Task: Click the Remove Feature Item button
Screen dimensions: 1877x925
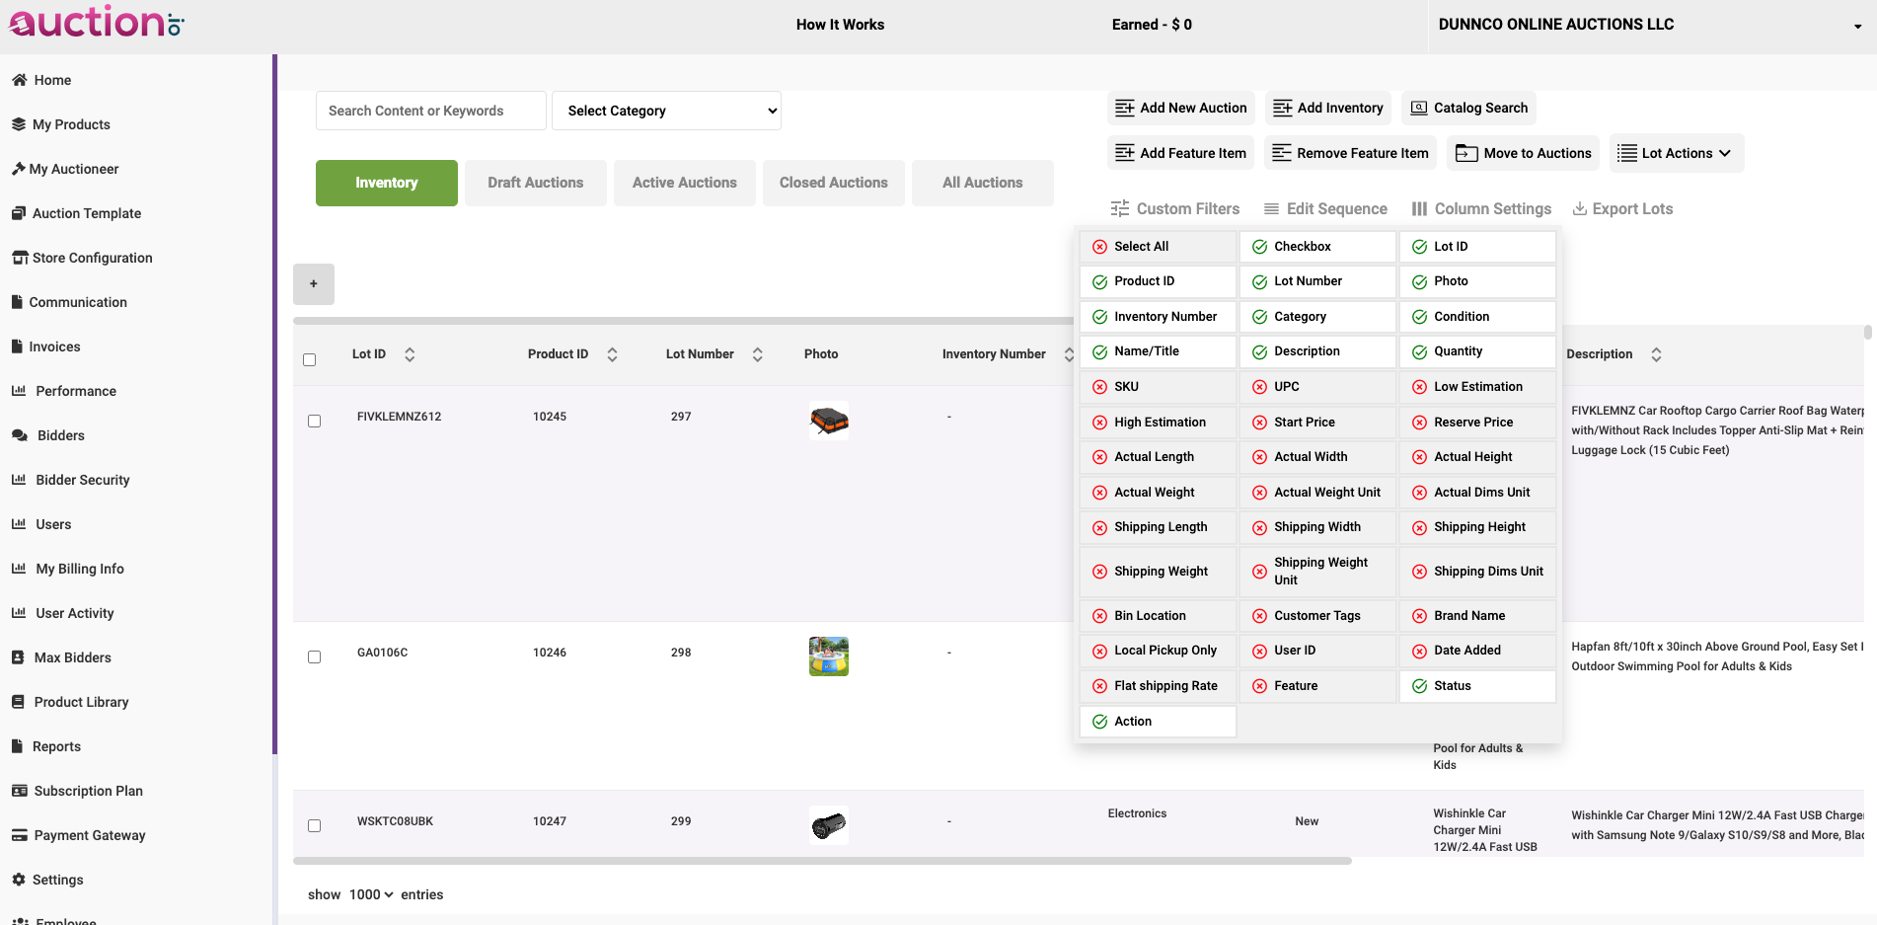Action: pyautogui.click(x=1349, y=153)
